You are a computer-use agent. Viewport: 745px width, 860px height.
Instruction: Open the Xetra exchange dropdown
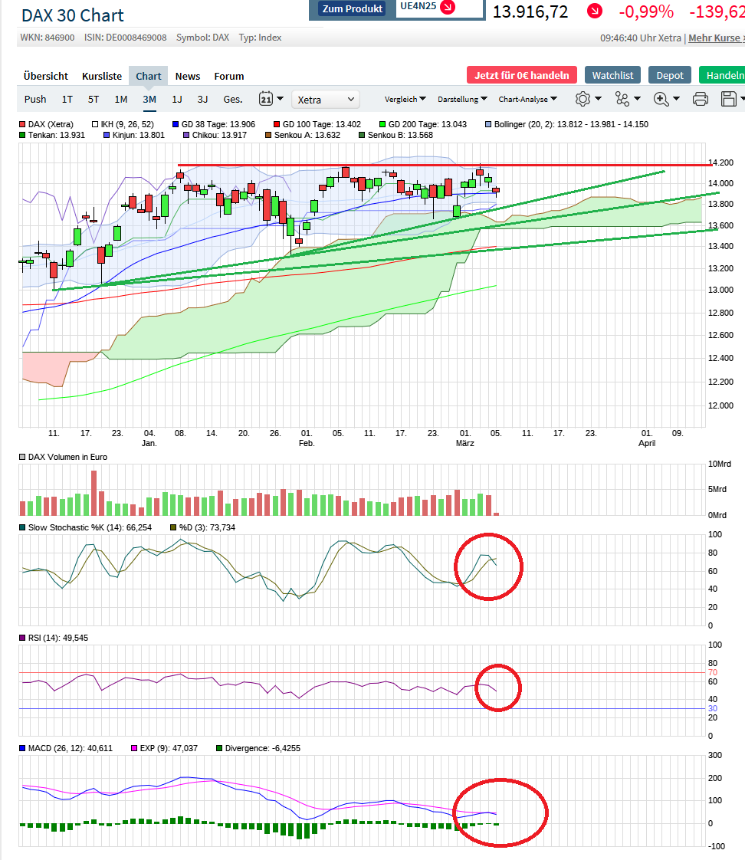[x=326, y=99]
